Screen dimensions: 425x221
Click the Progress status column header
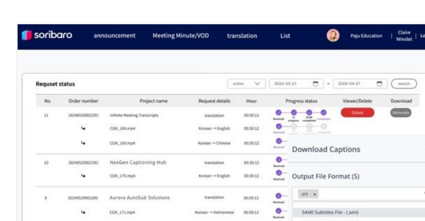point(301,101)
